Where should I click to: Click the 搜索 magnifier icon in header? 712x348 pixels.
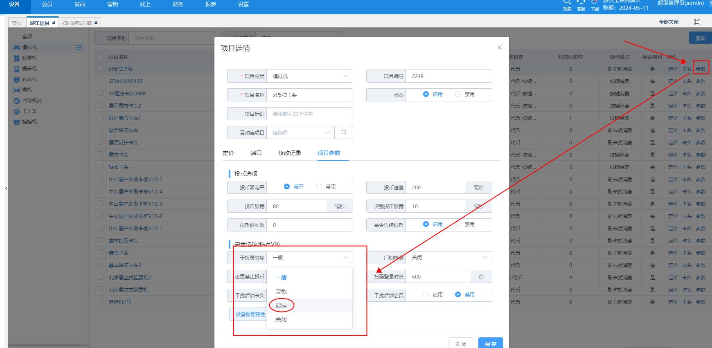tap(567, 2)
